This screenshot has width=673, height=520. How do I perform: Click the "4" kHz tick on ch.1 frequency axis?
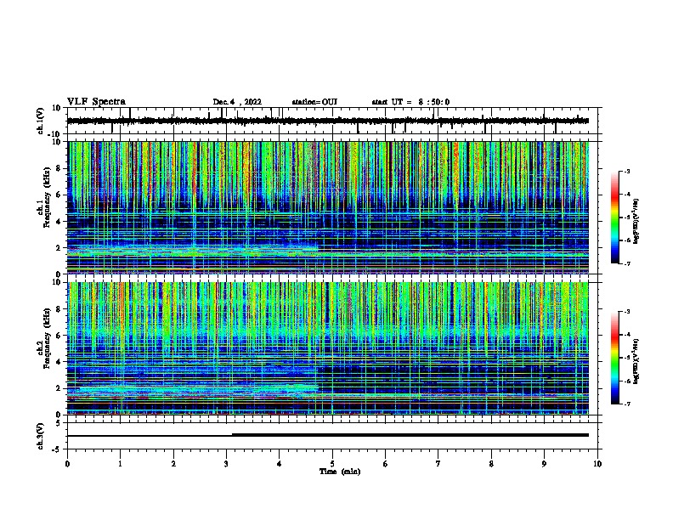click(x=59, y=222)
